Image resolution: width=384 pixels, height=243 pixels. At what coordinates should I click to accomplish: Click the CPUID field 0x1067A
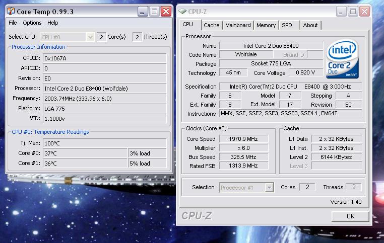pyautogui.click(x=105, y=58)
